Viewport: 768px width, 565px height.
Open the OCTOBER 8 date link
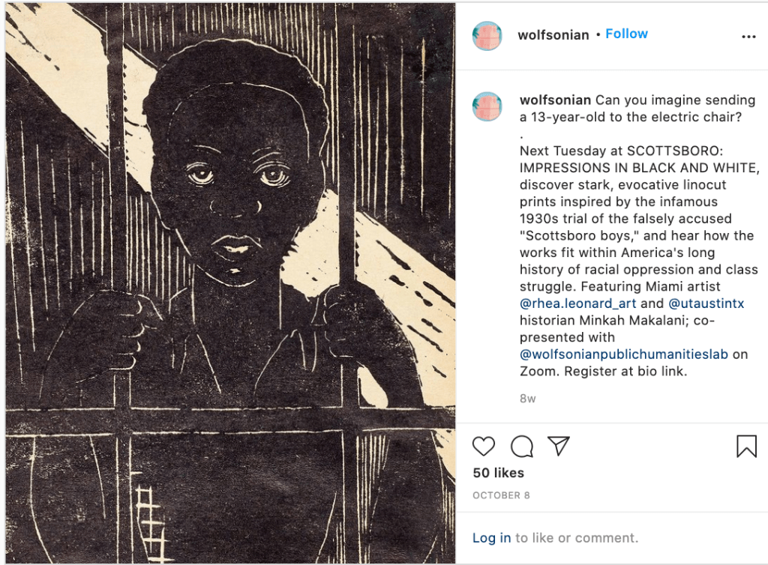[x=501, y=495]
